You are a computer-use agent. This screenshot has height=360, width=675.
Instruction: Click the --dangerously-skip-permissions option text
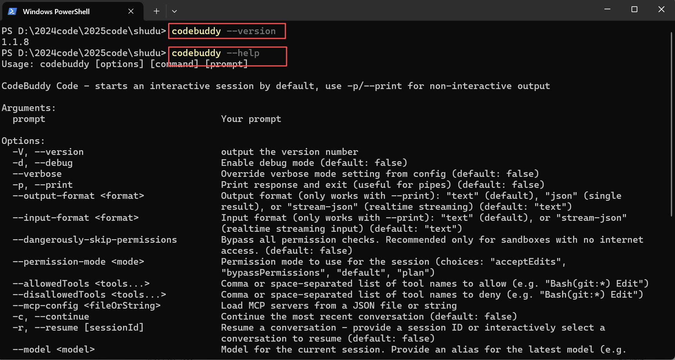(x=94, y=240)
